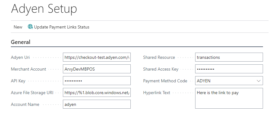The height and width of the screenshot is (130, 276).
Task: Click the Merchant Account label
Action: [x=28, y=69]
